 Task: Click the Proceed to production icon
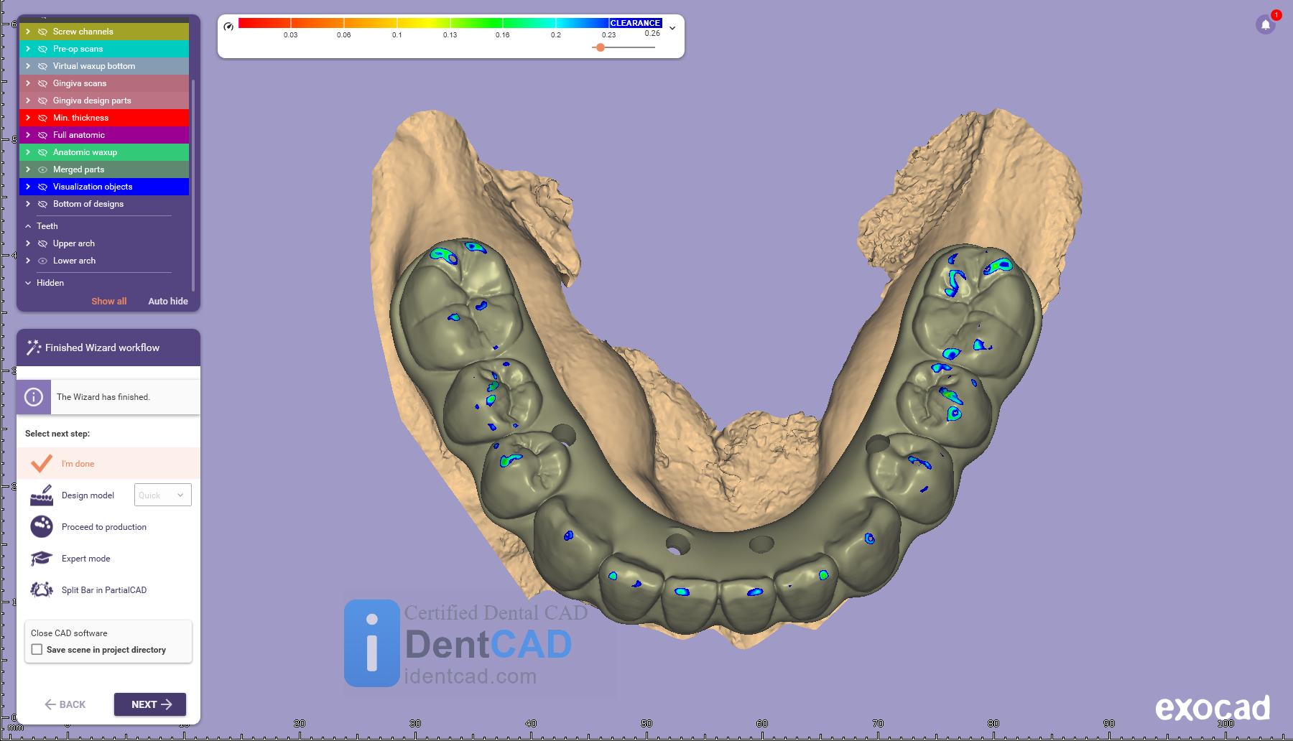42,526
